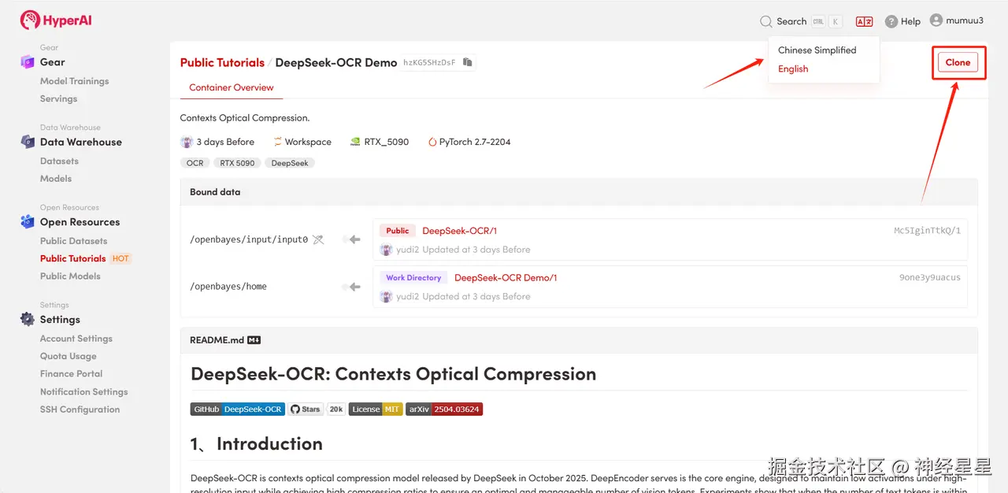Open SSH Configuration
The height and width of the screenshot is (493, 1008).
coord(80,410)
